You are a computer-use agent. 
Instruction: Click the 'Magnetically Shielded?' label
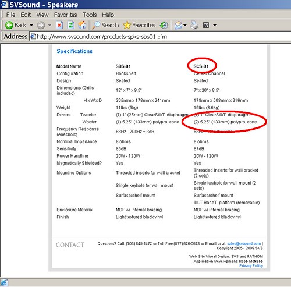[x=79, y=163]
